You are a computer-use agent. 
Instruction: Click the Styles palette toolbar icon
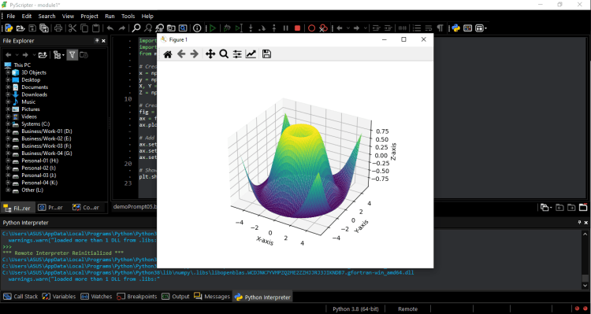click(468, 28)
